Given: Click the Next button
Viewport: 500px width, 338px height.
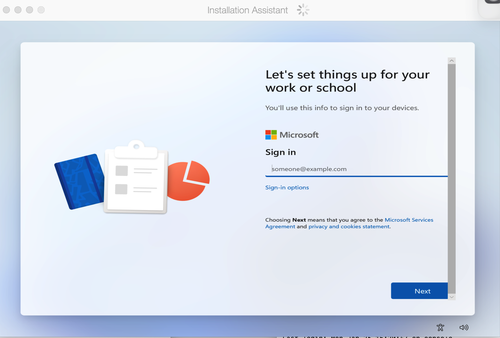Looking at the screenshot, I should (x=419, y=291).
